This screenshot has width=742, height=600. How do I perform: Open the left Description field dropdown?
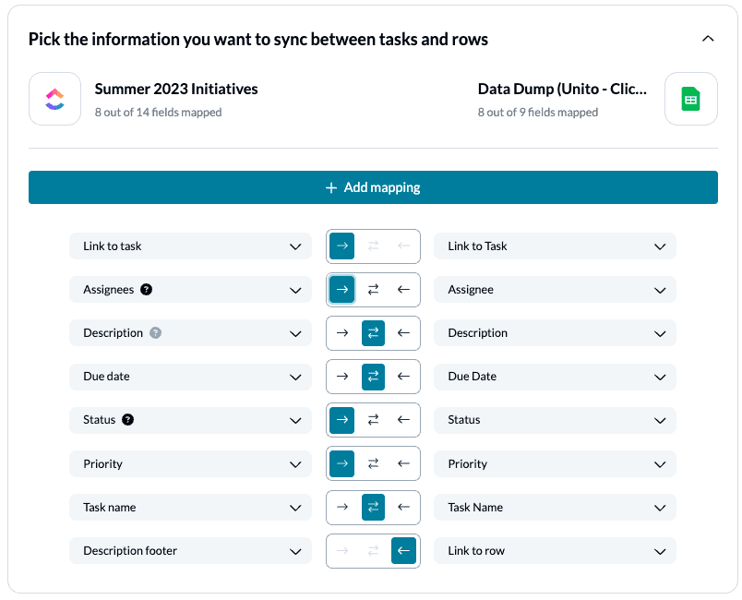click(190, 333)
